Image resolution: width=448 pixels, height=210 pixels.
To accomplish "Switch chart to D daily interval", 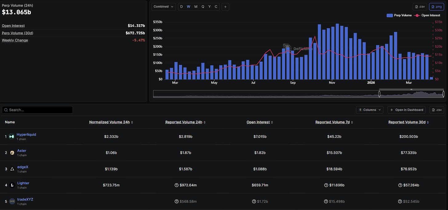I will 181,7.
